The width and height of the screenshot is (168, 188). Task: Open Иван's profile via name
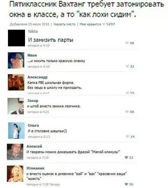click(32, 55)
